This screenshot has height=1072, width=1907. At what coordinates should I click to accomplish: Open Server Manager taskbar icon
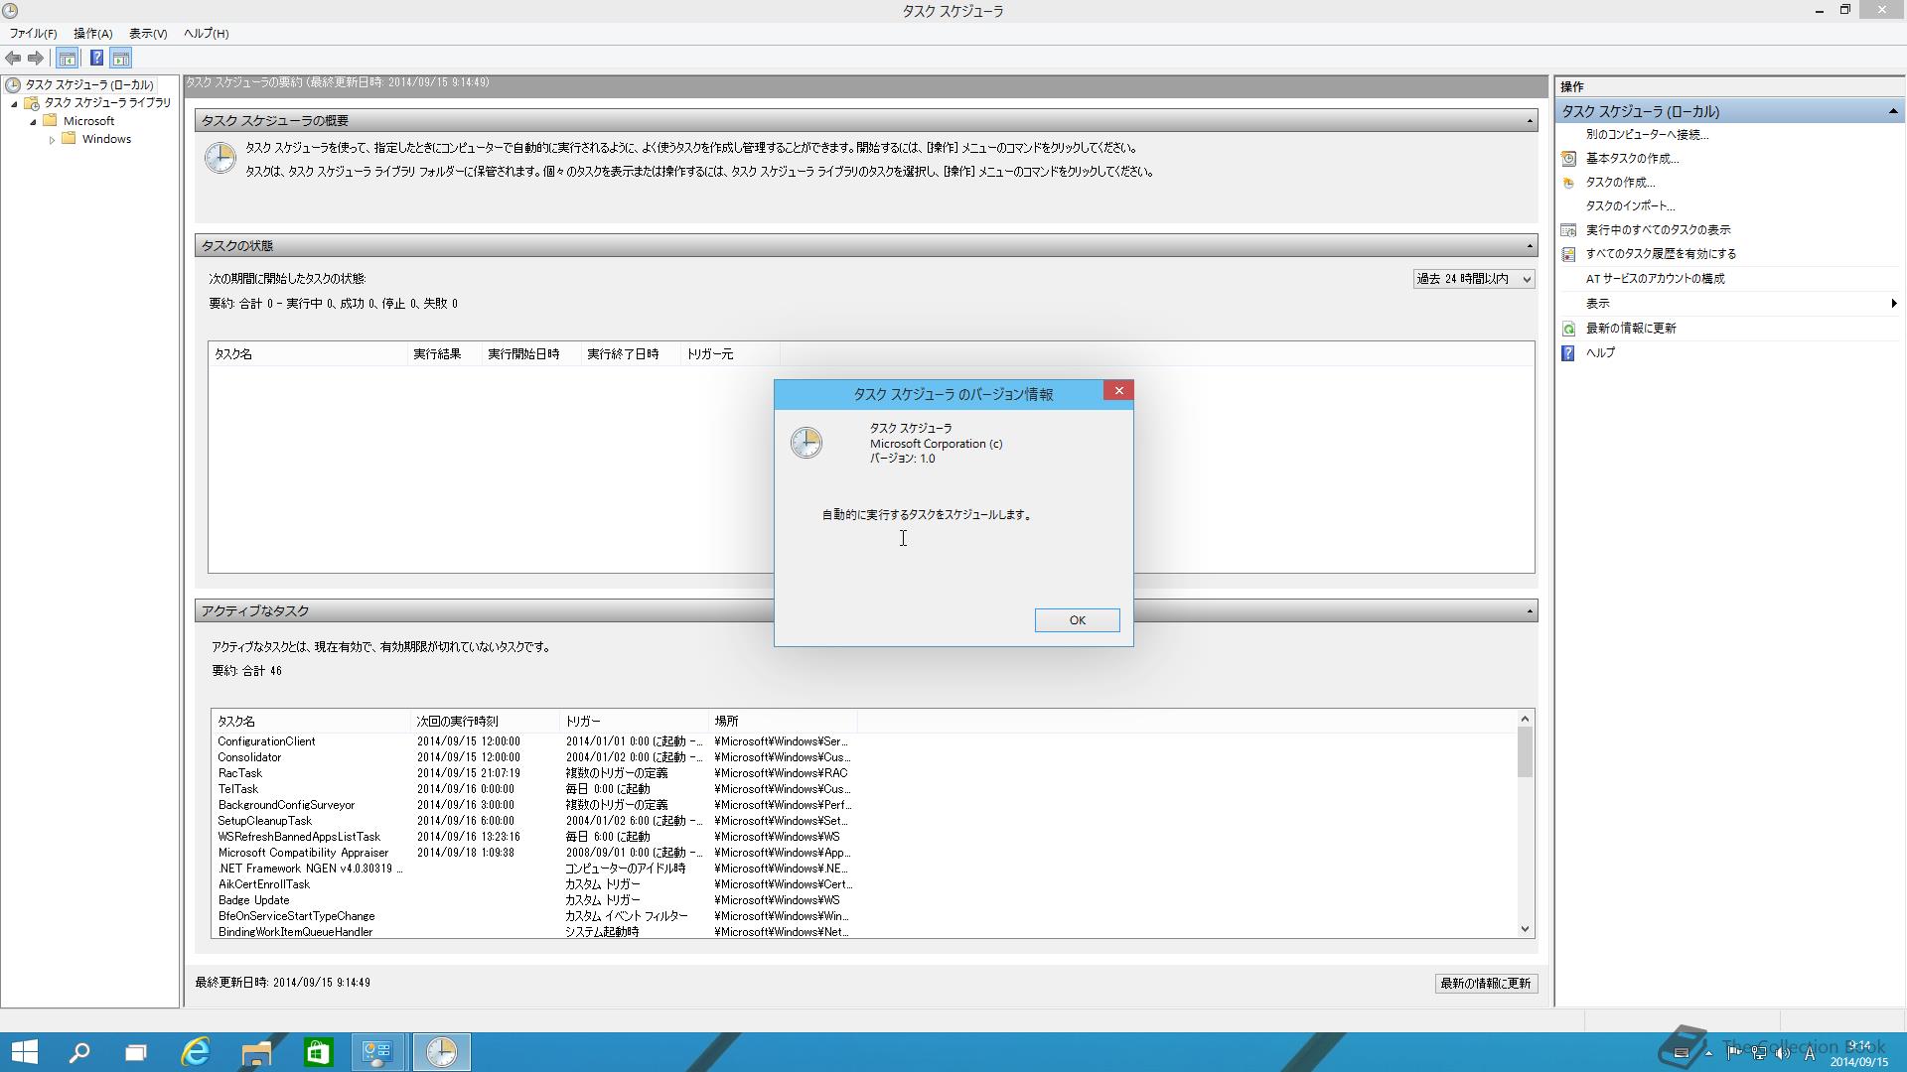377,1052
